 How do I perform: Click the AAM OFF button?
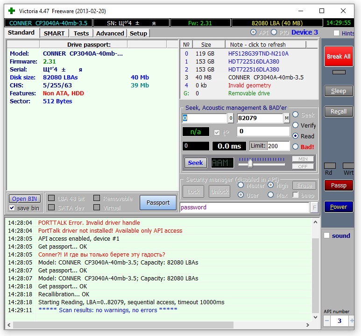[303, 167]
